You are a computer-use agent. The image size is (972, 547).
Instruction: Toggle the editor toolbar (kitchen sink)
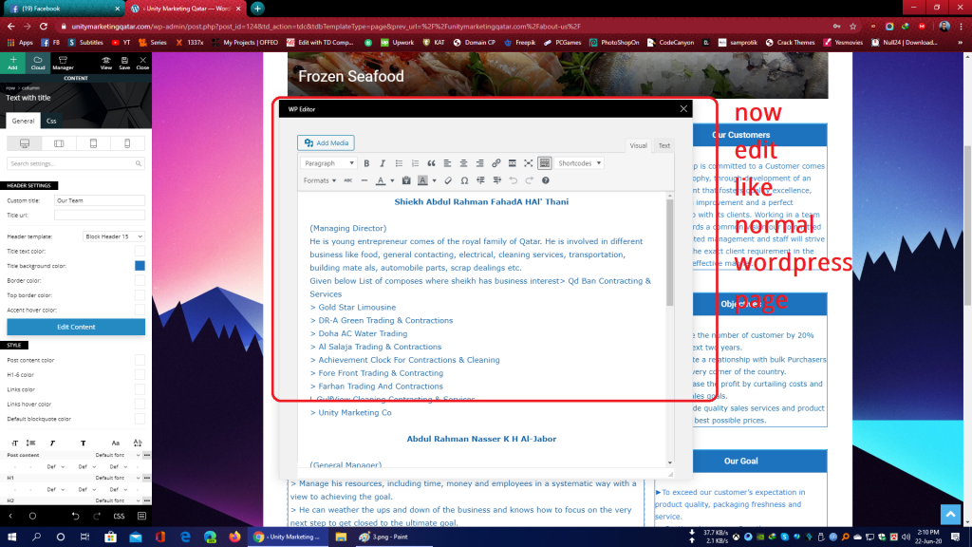pos(544,163)
